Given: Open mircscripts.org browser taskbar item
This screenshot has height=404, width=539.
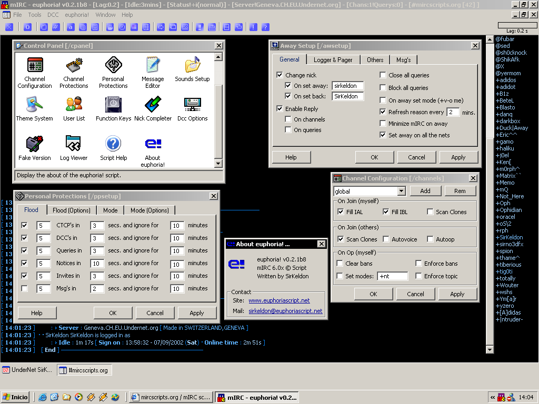Looking at the screenshot, I should click(171, 397).
